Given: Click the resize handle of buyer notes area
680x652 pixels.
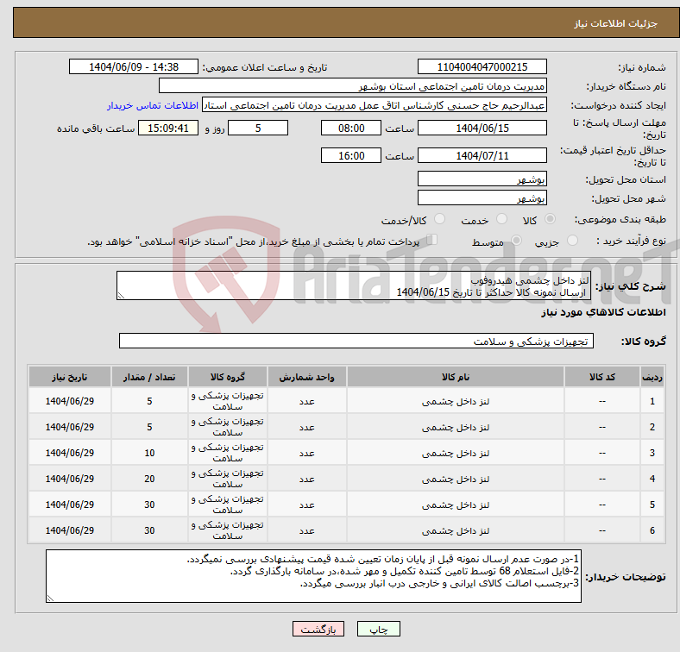Looking at the screenshot, I should click(50, 598).
